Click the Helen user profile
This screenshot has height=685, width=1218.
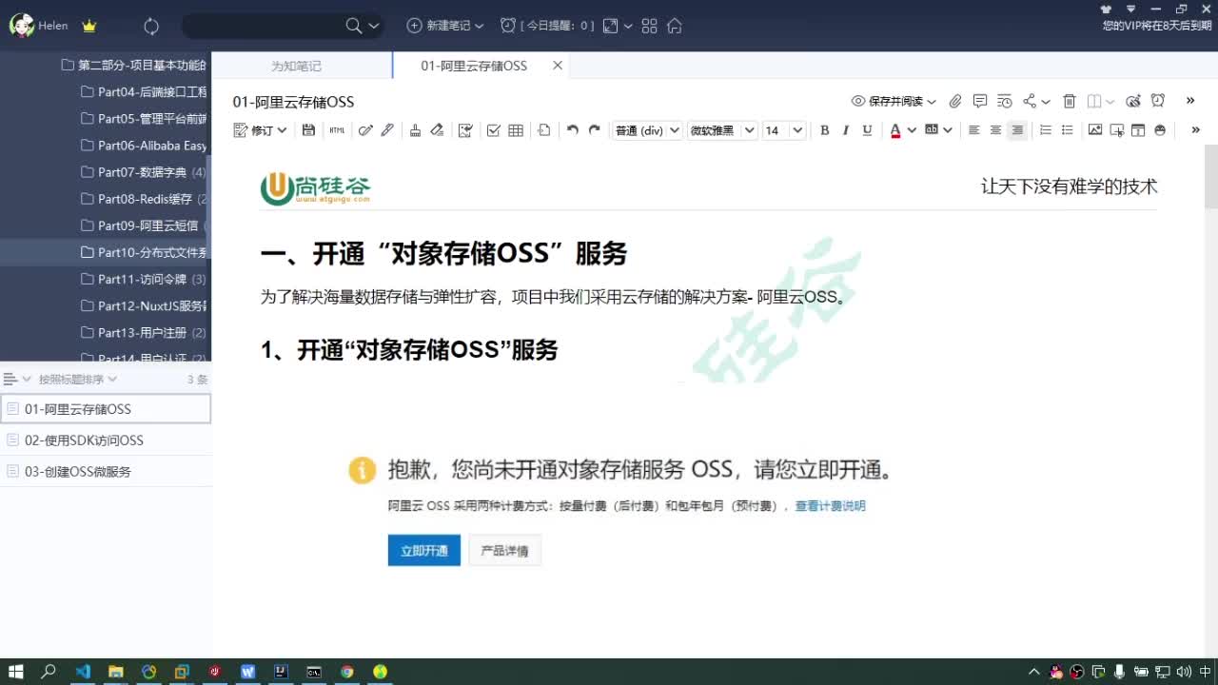coord(39,26)
